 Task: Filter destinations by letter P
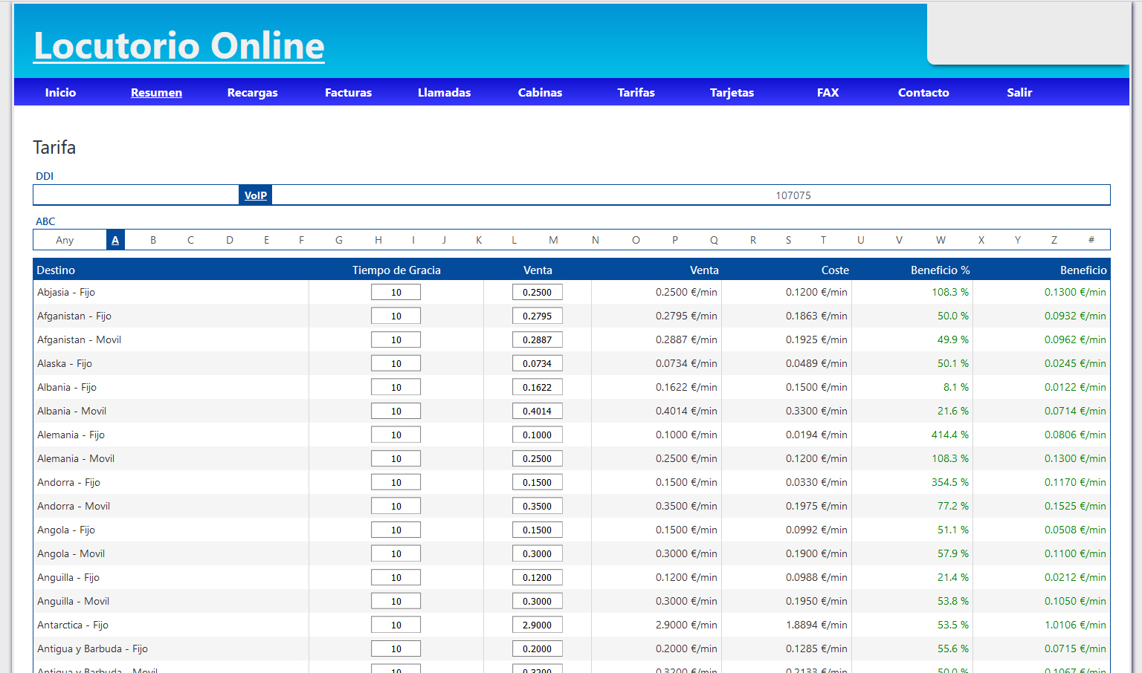(675, 240)
